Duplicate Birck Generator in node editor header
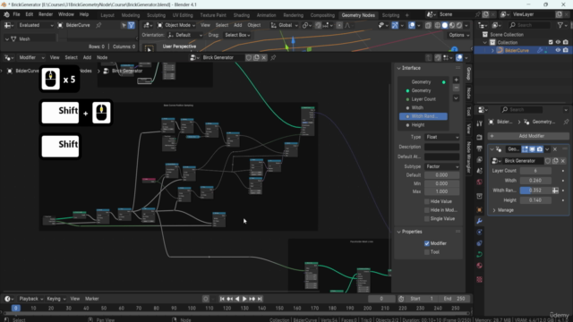Screen dimensions: 573x322 257,57
